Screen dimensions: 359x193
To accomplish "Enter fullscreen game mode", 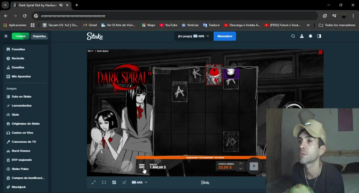I will (94, 182).
